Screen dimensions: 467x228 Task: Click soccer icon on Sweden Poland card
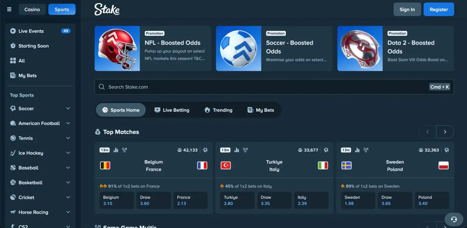pos(447,150)
